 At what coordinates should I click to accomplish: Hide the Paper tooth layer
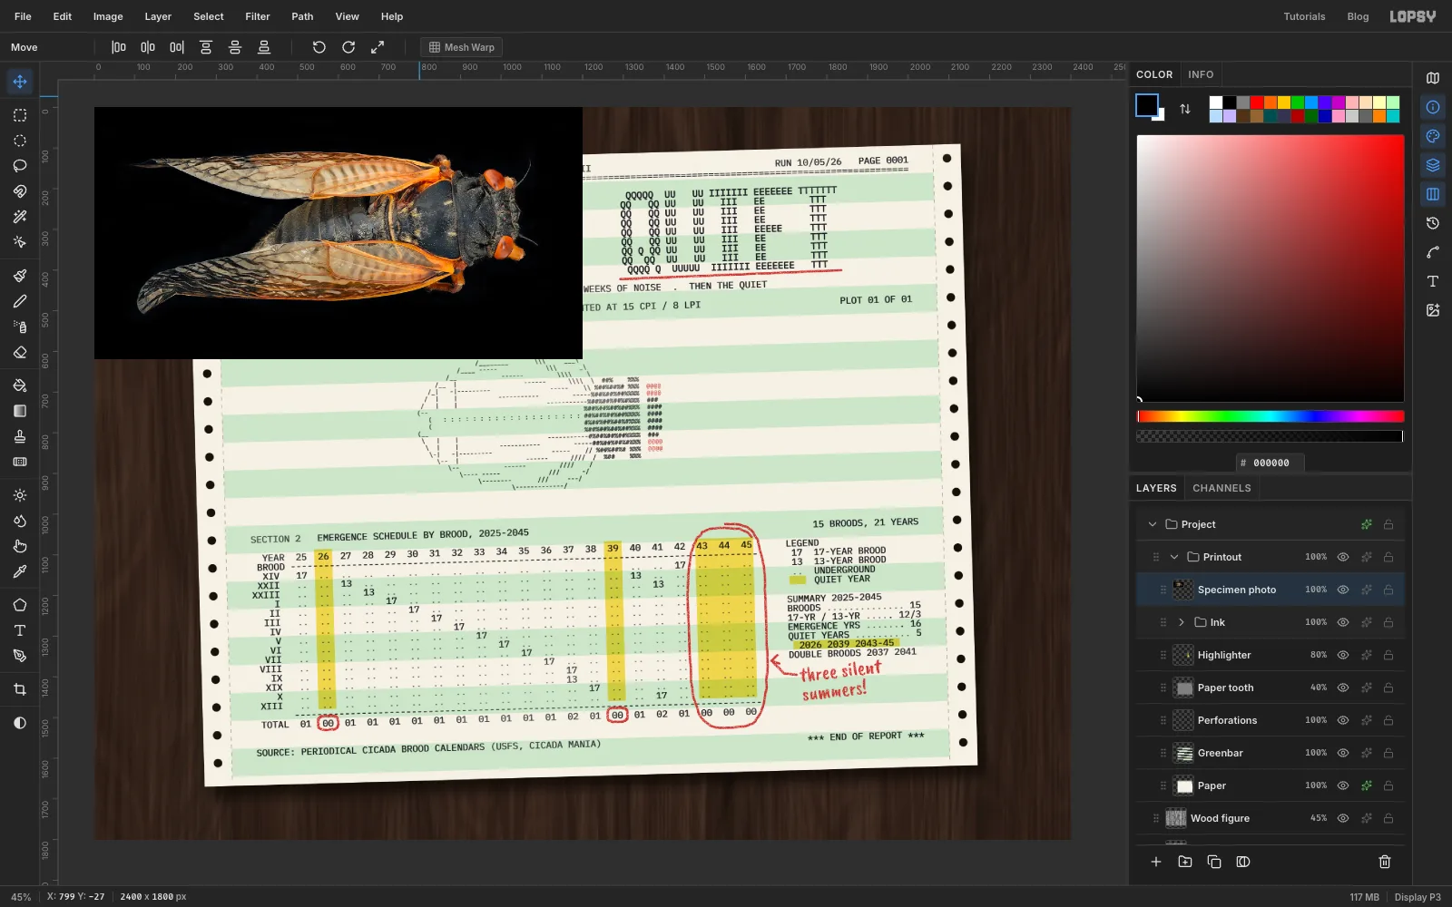1343,688
